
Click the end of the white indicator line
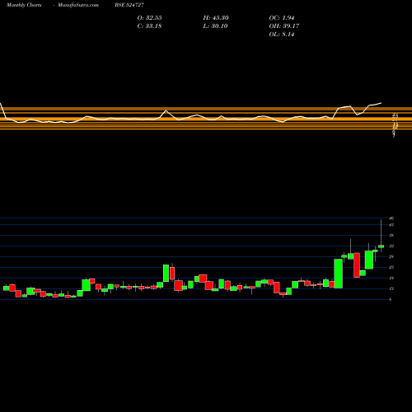point(381,103)
